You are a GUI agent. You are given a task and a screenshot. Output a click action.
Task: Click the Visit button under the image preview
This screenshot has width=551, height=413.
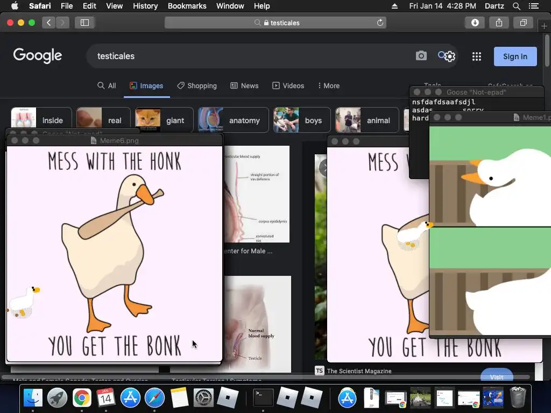(x=497, y=375)
